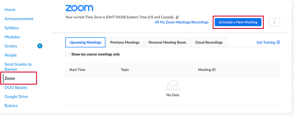Select the Cloud Recordings tab
The height and width of the screenshot is (117, 298).
(x=209, y=42)
